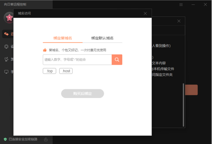The image size is (212, 144).
Task: Focus the domain name input field
Action: coord(77,60)
